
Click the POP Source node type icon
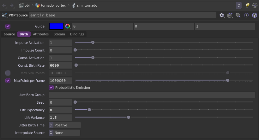[4, 15]
